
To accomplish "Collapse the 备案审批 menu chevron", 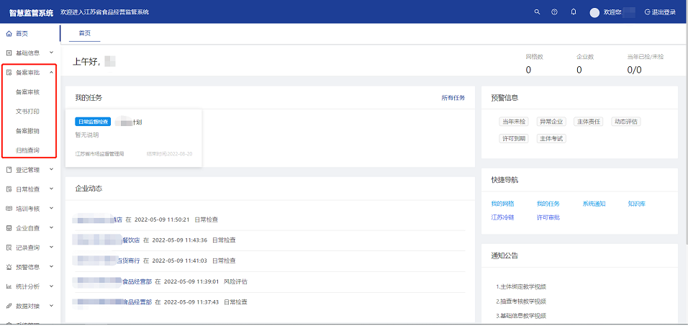I will pyautogui.click(x=51, y=73).
